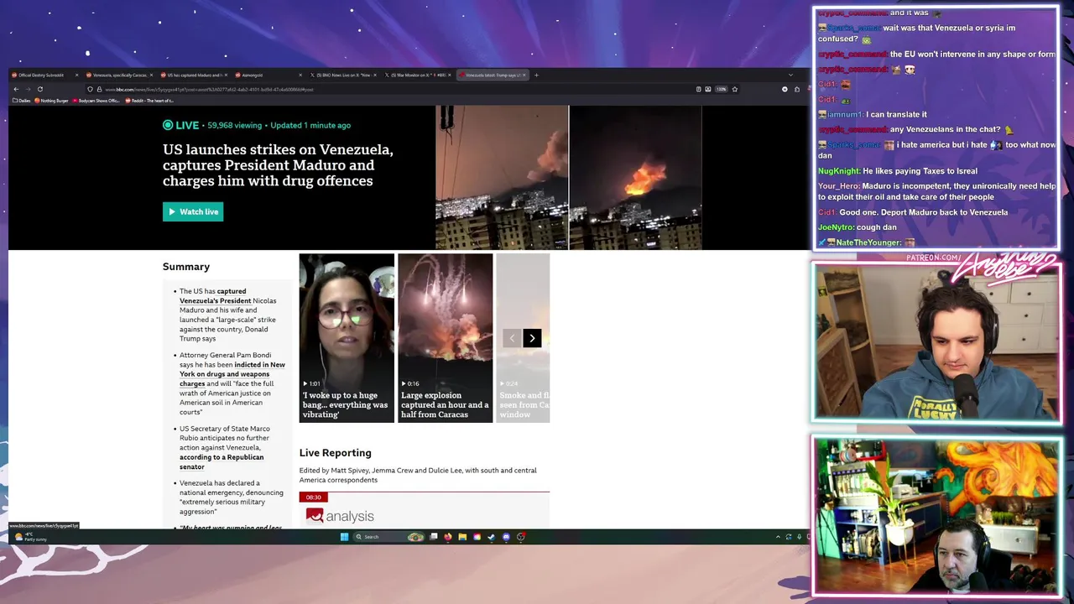The height and width of the screenshot is (604, 1074).
Task: Switch to War Monitor on X tab
Action: click(417, 75)
